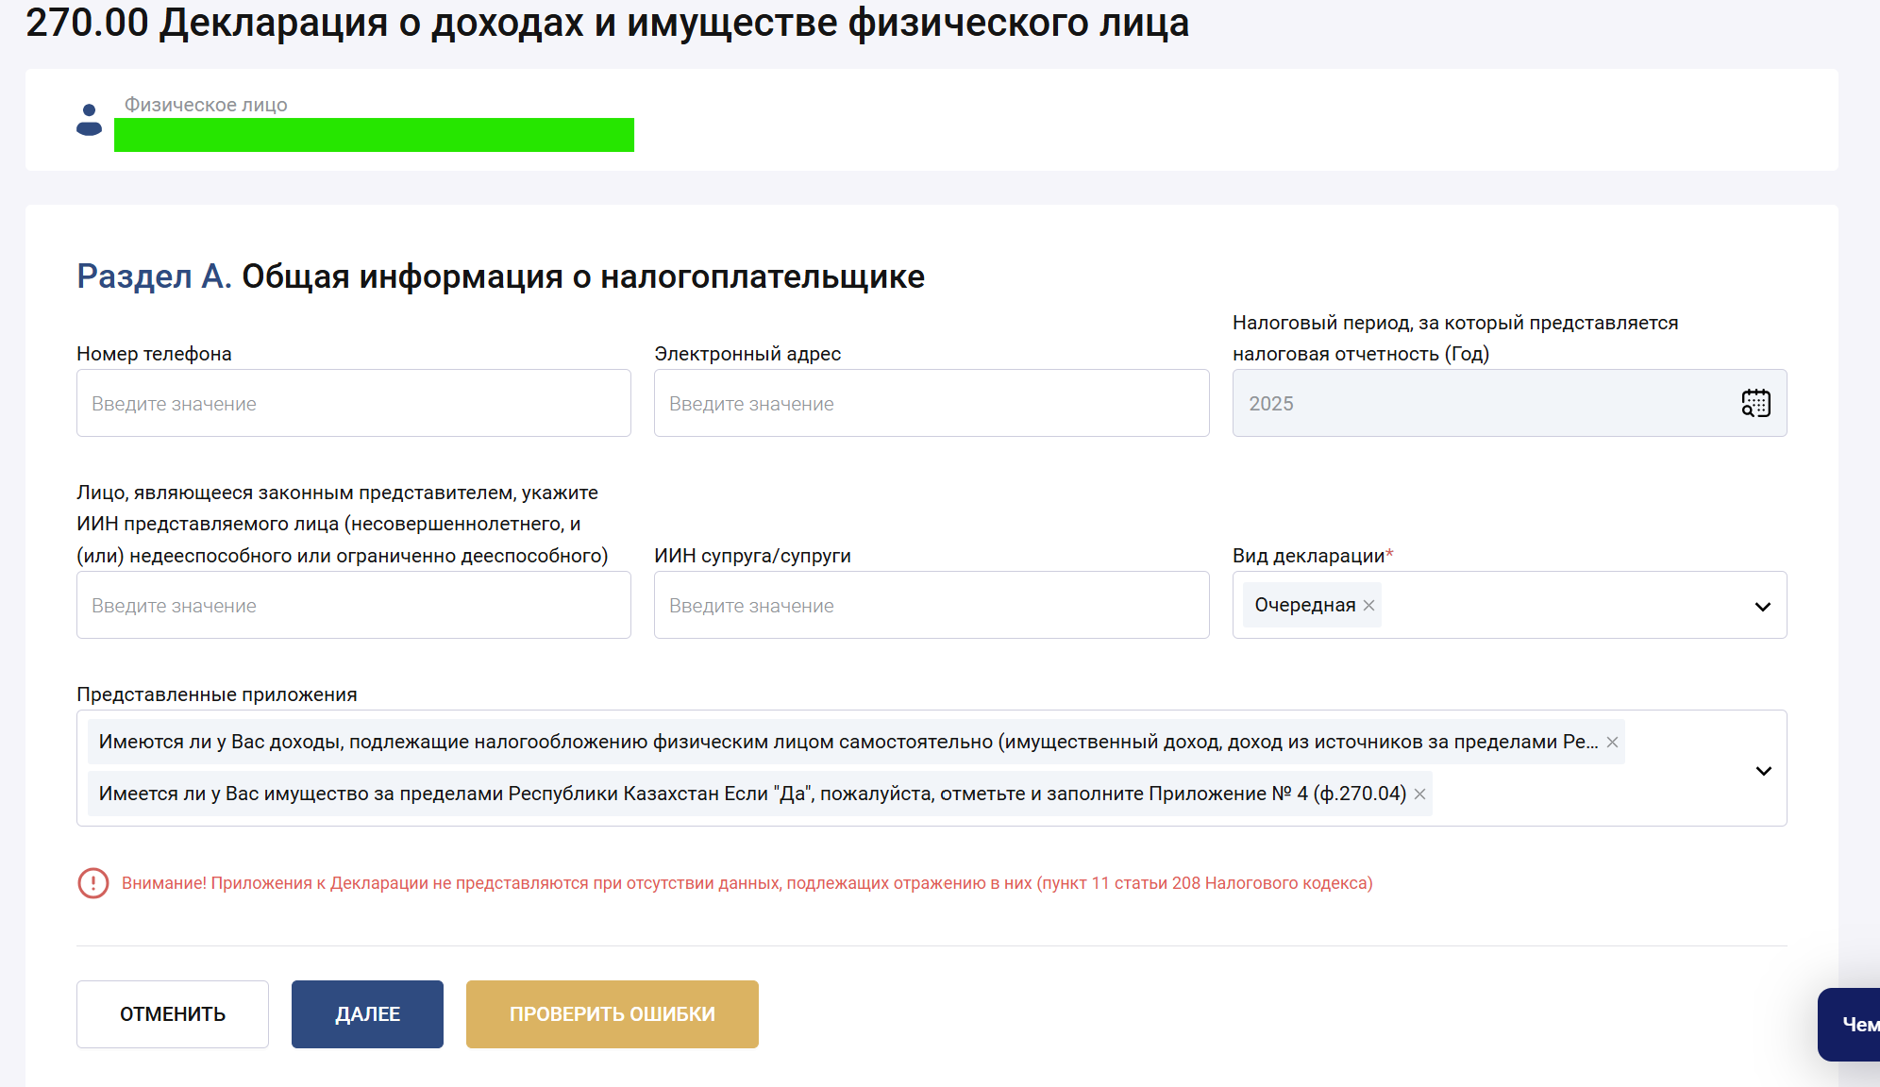Click the Электронный адрес input field
Viewport: 1880px width, 1087px height.
click(x=931, y=403)
